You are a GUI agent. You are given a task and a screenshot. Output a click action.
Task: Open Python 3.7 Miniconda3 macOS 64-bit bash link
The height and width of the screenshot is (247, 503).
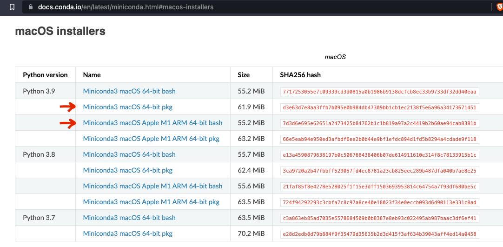click(129, 218)
